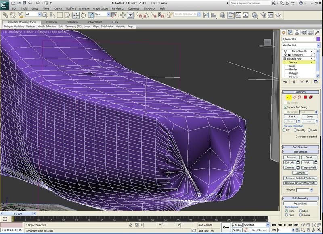
Task: Click the Render Production teapot icon
Action: click(278, 15)
